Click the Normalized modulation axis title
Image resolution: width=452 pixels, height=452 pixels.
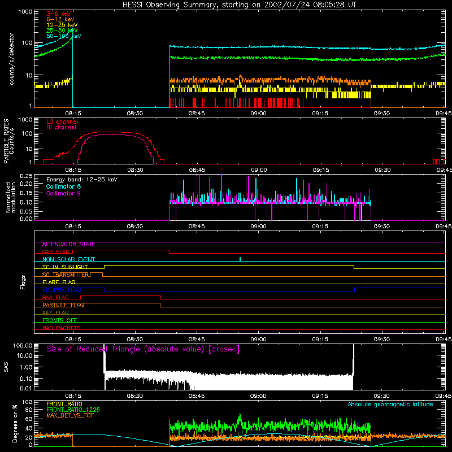[11, 197]
